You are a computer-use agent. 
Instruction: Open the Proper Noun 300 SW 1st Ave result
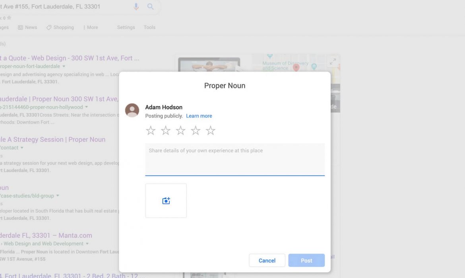click(59, 99)
